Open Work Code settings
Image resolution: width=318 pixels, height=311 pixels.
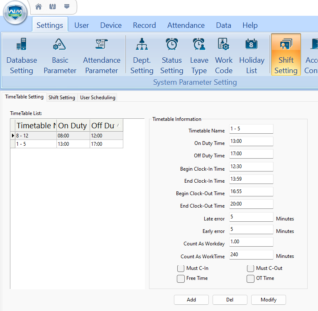coord(224,55)
